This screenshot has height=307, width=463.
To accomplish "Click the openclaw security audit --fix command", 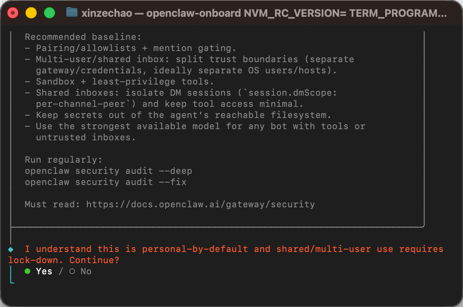I will coord(106,182).
